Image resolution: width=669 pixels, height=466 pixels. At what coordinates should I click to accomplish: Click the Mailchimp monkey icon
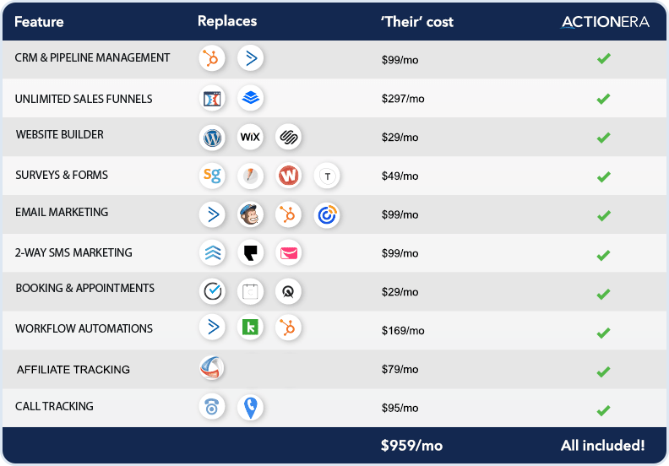250,214
